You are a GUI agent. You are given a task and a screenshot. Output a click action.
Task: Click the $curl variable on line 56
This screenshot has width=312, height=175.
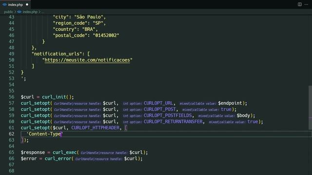27,97
